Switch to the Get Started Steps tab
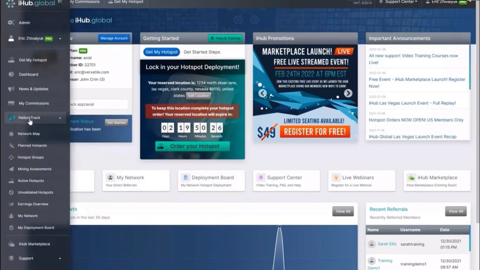Image resolution: width=480 pixels, height=270 pixels. pyautogui.click(x=202, y=52)
